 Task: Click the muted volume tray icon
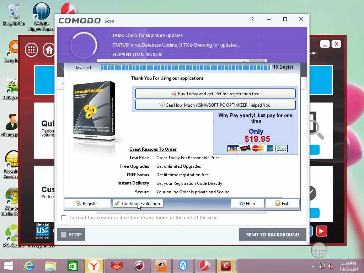click(x=331, y=266)
